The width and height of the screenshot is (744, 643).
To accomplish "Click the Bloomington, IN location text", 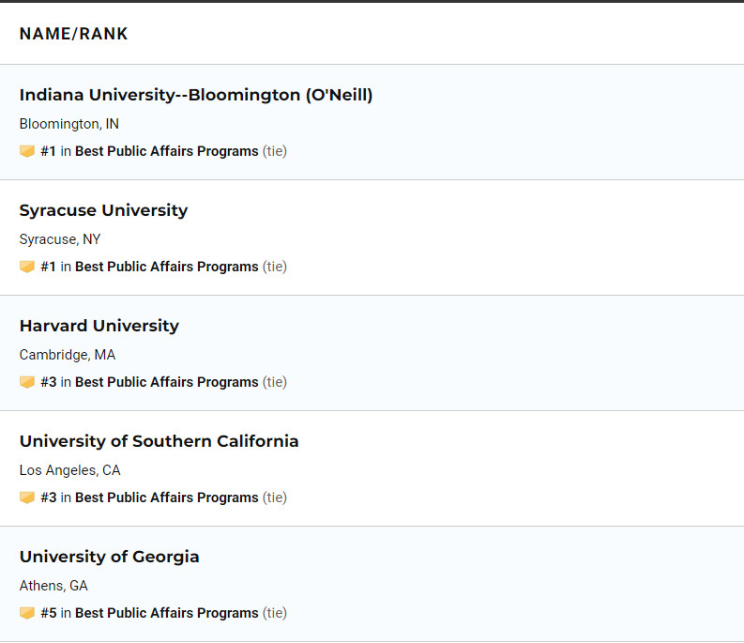I will coord(68,124).
